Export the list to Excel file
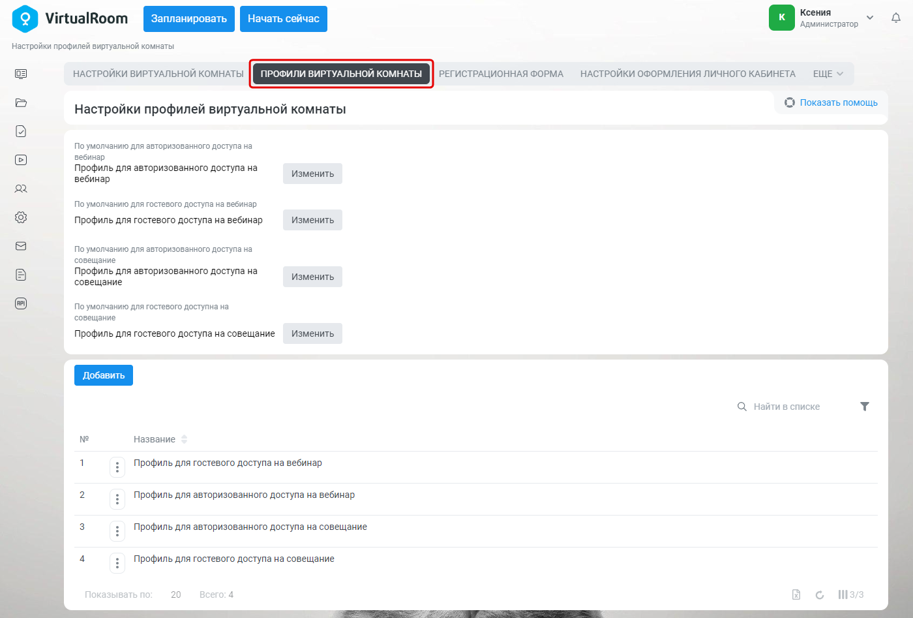 point(796,595)
